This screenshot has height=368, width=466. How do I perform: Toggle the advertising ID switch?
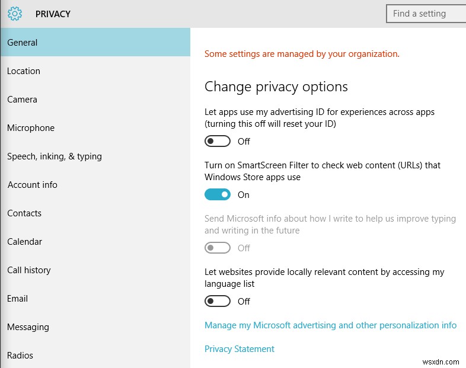pyautogui.click(x=218, y=141)
